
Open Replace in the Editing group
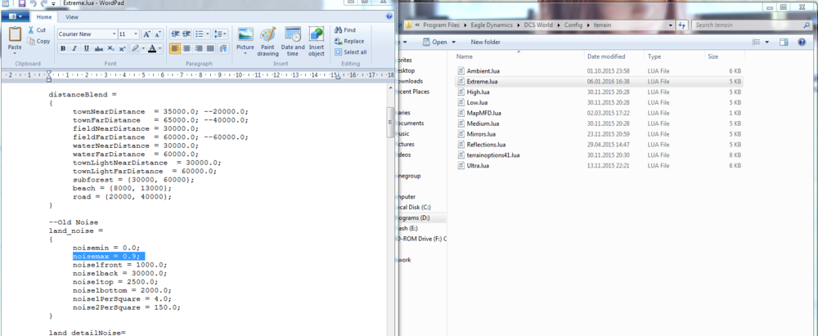point(349,41)
